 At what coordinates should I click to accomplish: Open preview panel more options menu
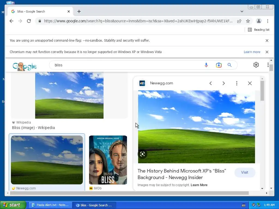pos(237,83)
